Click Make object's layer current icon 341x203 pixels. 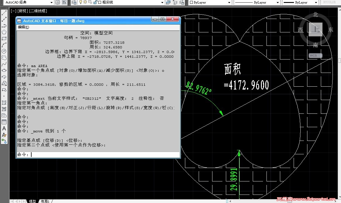tap(168, 2)
